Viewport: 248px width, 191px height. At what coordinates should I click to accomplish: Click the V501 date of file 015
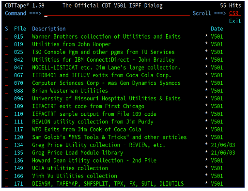pos(217,37)
